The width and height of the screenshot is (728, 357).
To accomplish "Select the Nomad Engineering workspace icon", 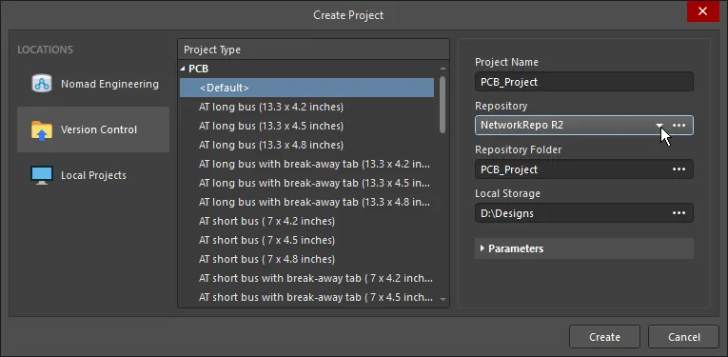I will tap(42, 84).
